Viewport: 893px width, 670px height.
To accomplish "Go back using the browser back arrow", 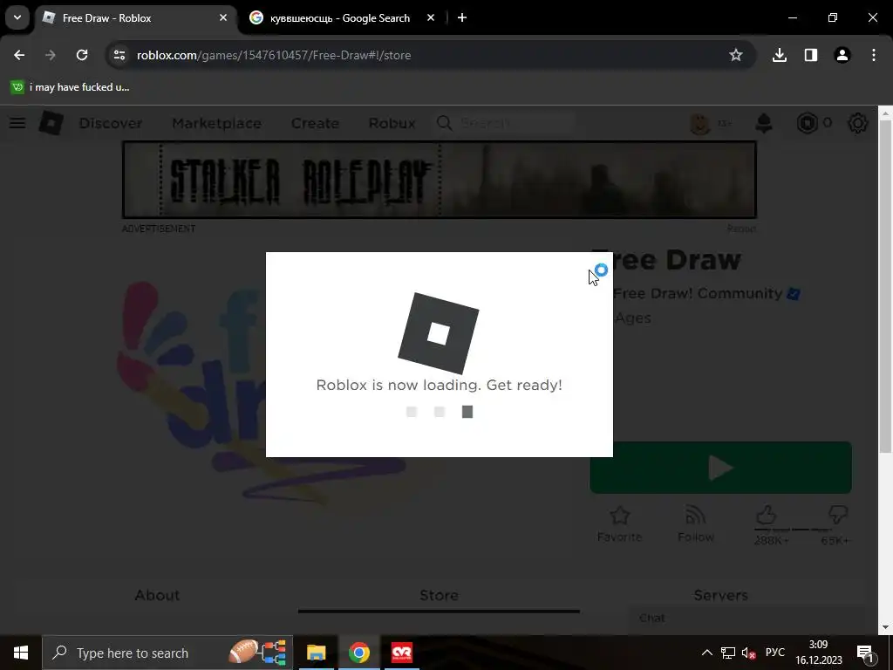I will click(x=19, y=55).
